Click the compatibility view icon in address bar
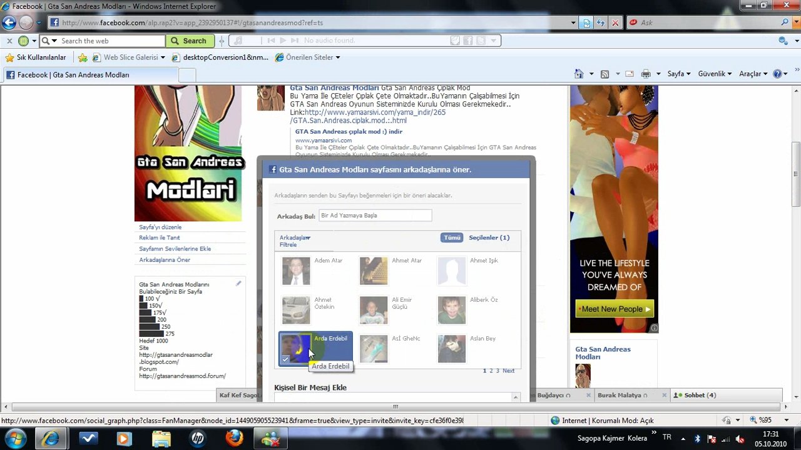801x450 pixels. tap(586, 22)
